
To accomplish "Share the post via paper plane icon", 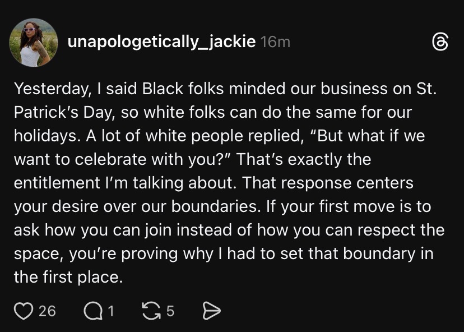I will 212,311.
